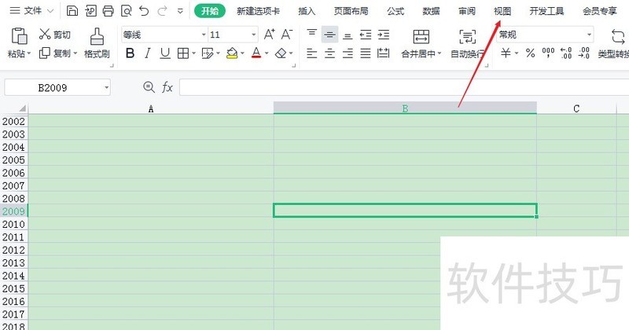Image resolution: width=629 pixels, height=330 pixels.
Task: Click the distributed alignment icon
Action: [x=384, y=53]
